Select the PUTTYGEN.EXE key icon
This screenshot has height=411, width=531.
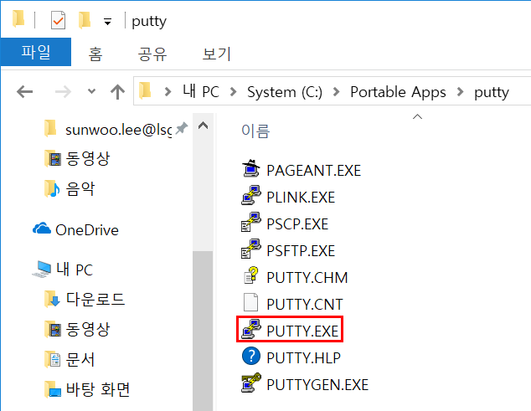[251, 383]
